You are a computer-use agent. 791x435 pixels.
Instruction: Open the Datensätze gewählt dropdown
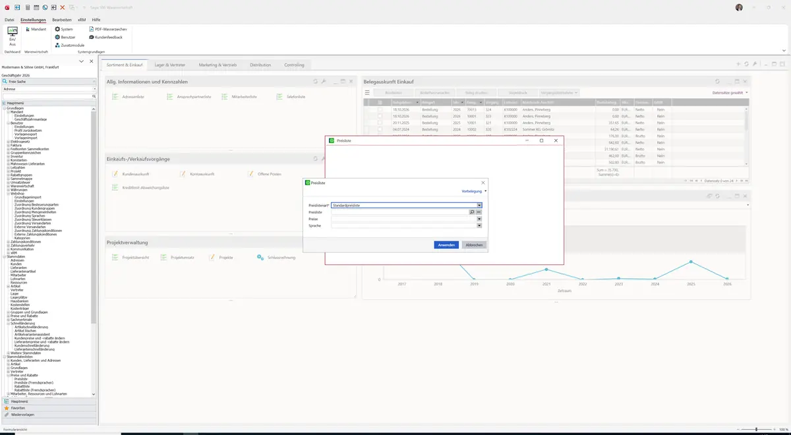(730, 93)
